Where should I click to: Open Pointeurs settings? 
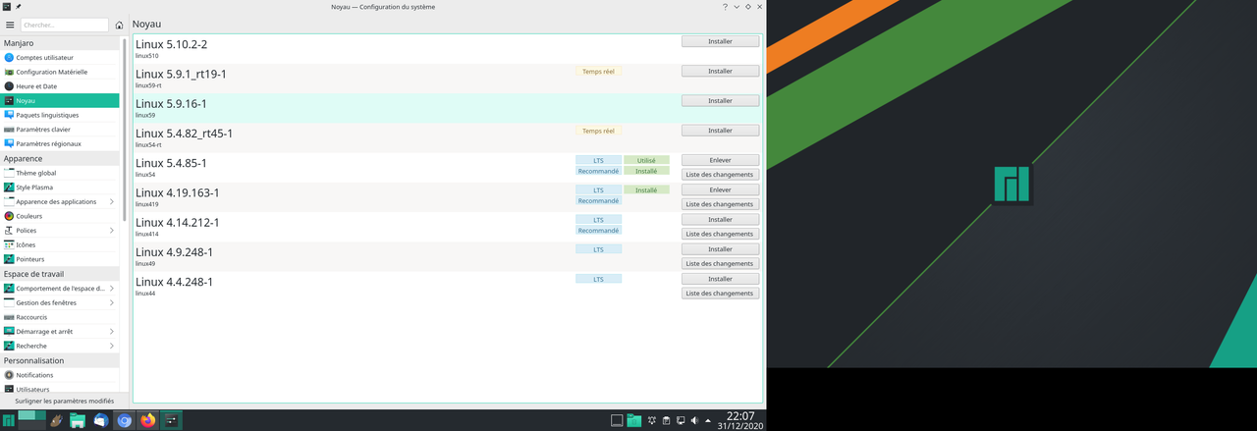60,259
